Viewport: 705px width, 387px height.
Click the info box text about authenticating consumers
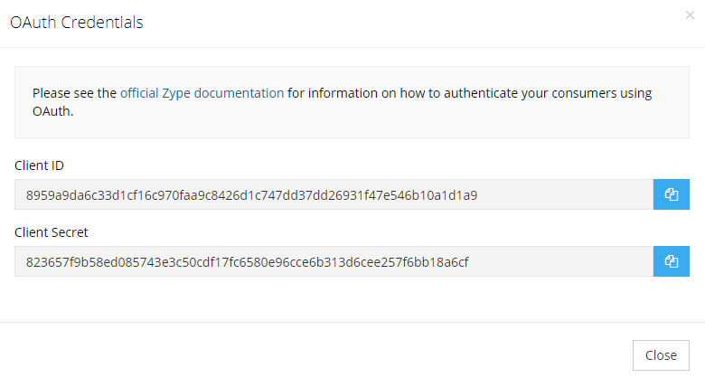point(342,101)
